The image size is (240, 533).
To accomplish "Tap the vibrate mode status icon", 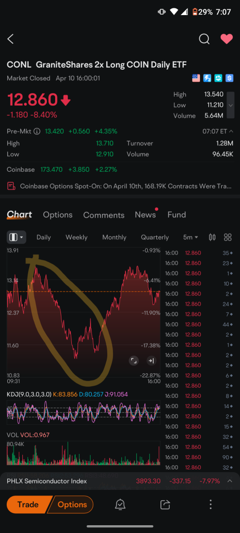I will [x=161, y=12].
